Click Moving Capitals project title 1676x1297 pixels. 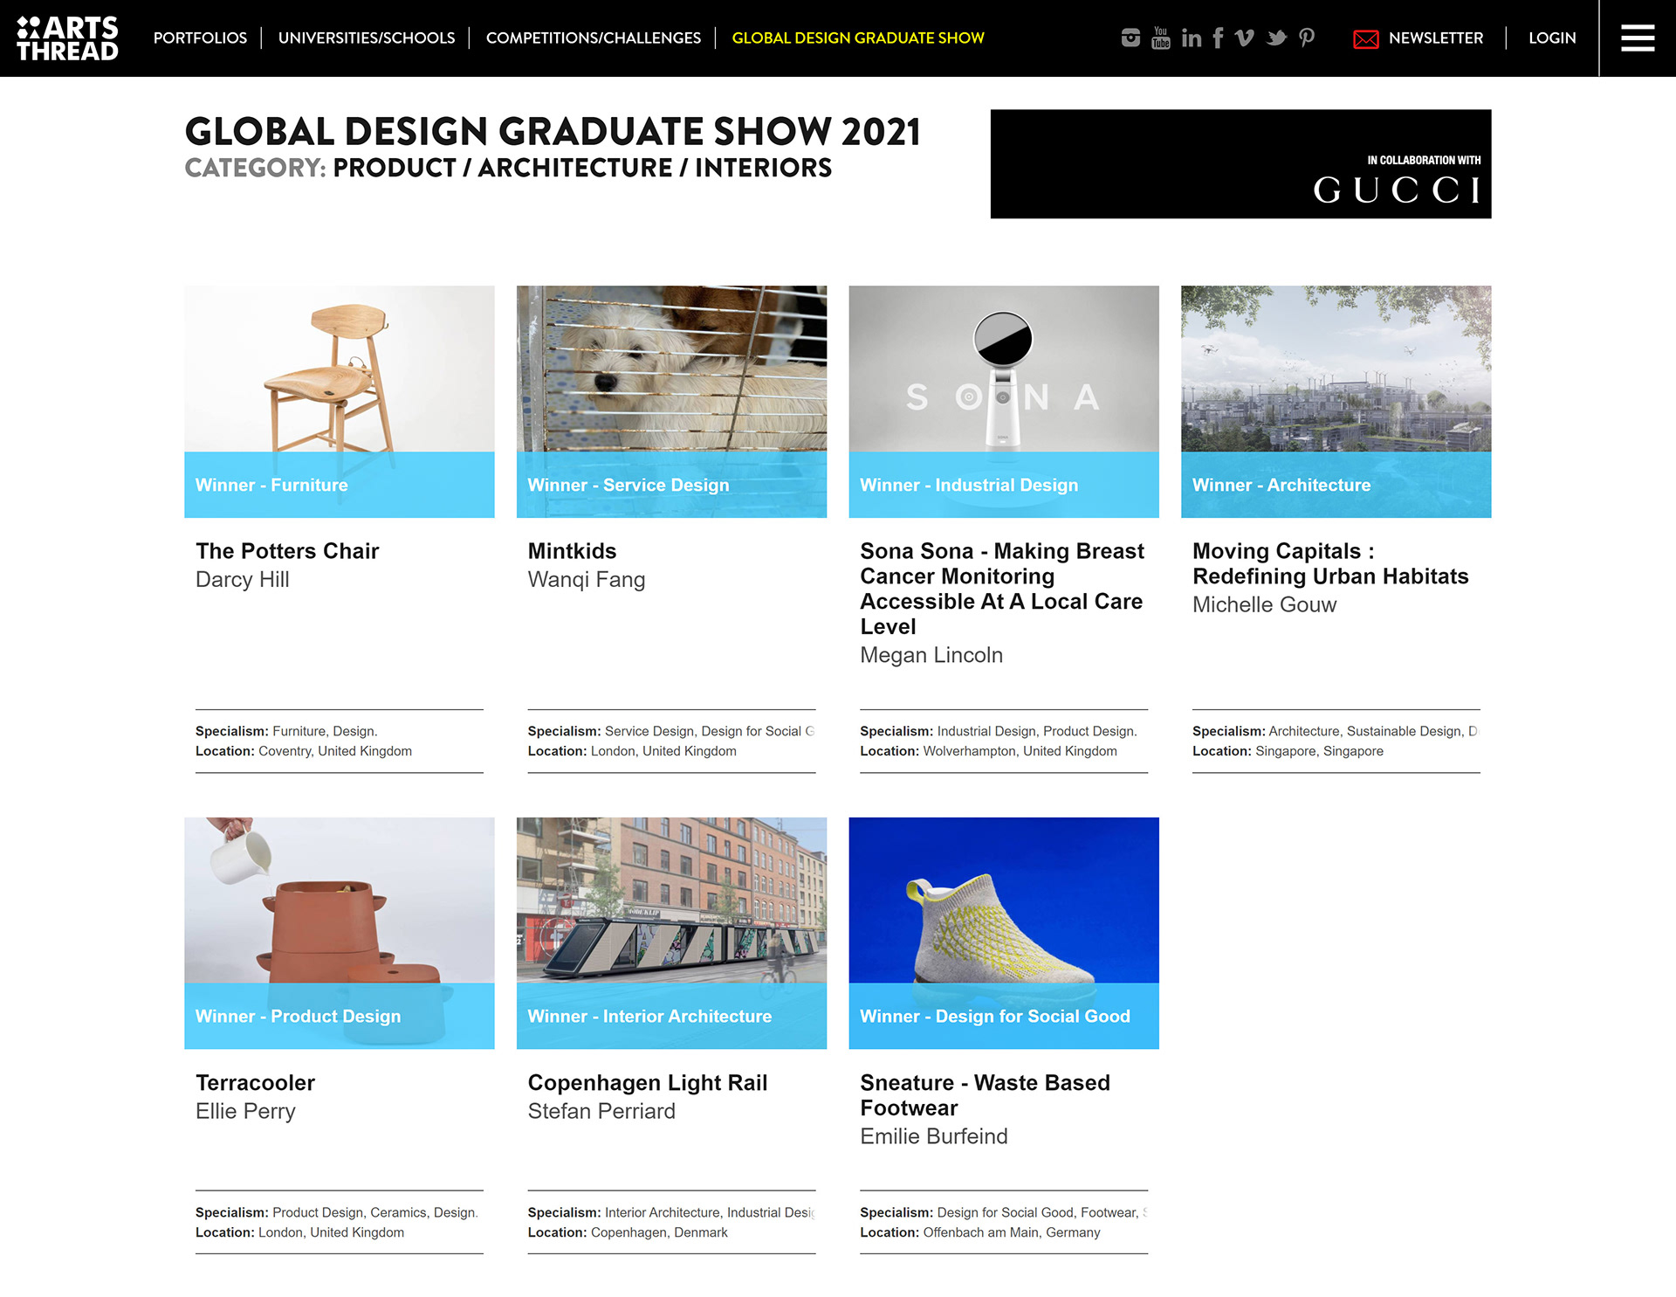pyautogui.click(x=1330, y=563)
